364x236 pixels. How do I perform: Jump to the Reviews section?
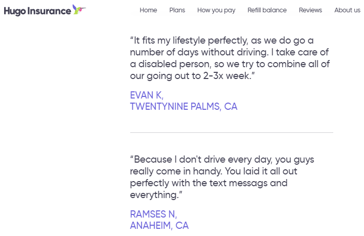point(310,10)
